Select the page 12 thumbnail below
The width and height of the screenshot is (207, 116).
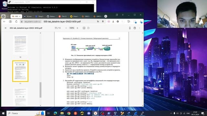[x=20, y=97]
